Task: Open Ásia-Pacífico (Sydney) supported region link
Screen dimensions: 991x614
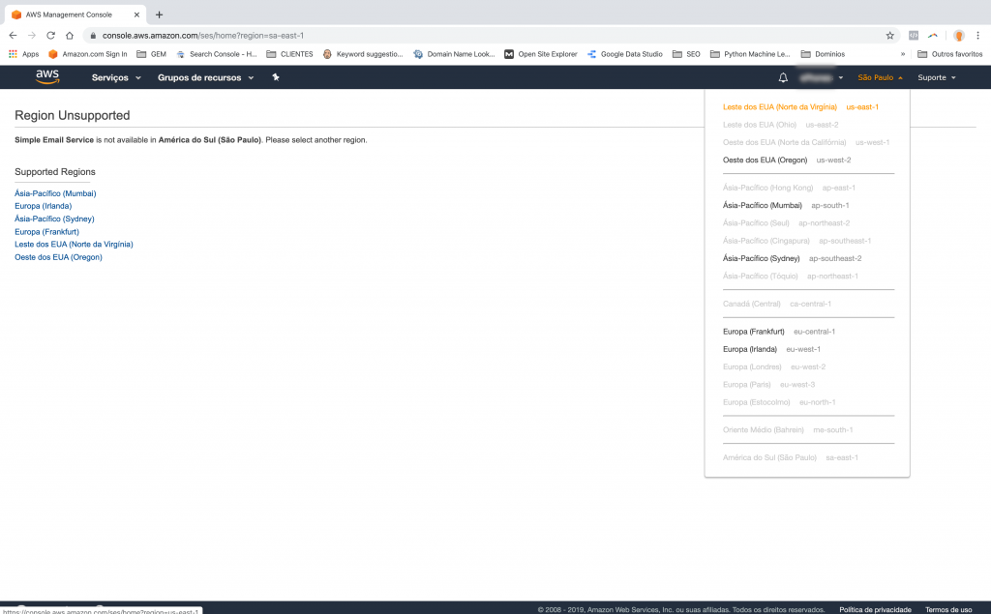Action: click(x=54, y=219)
